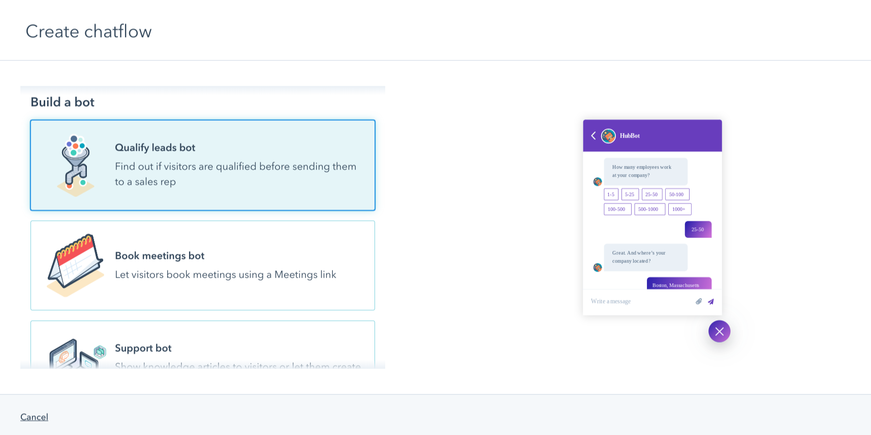The height and width of the screenshot is (435, 871).
Task: Click the funnel icon for Qualify leads bot
Action: pos(75,165)
